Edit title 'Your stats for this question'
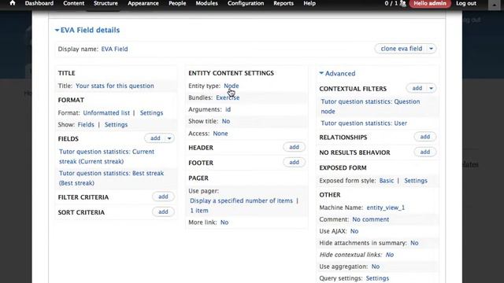Viewport: 504px width, 283px height. tap(115, 86)
